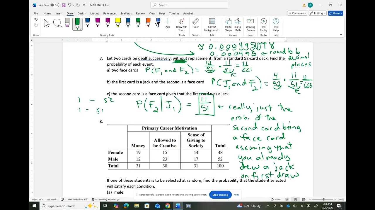The image size is (375, 210).
Task: Toggle AutoSave switch
Action: pos(54,5)
